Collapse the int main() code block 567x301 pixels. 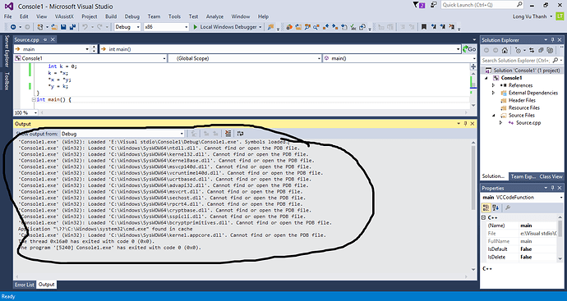coord(34,99)
